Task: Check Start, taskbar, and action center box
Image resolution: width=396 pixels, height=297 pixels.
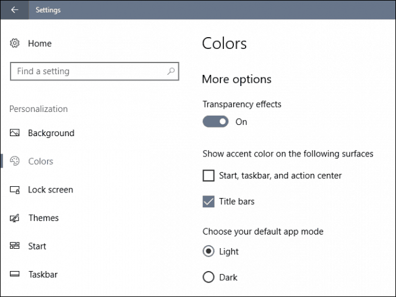Action: click(209, 176)
